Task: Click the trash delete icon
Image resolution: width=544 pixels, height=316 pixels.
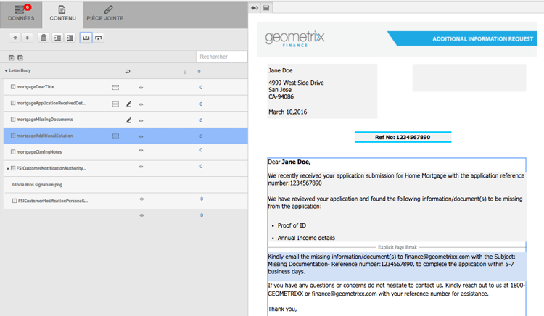Action: click(44, 38)
